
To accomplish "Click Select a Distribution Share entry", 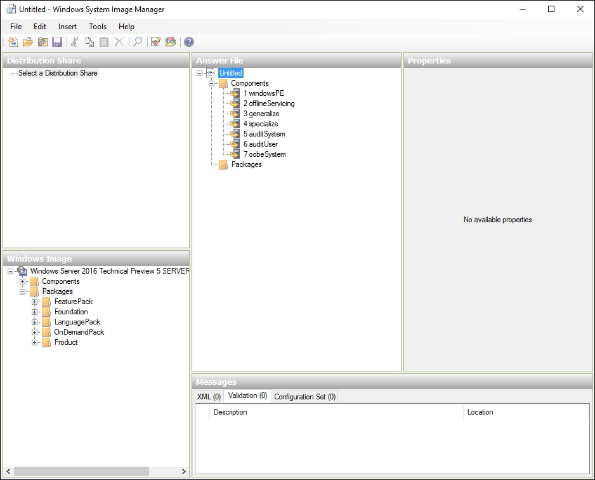I will tap(58, 73).
